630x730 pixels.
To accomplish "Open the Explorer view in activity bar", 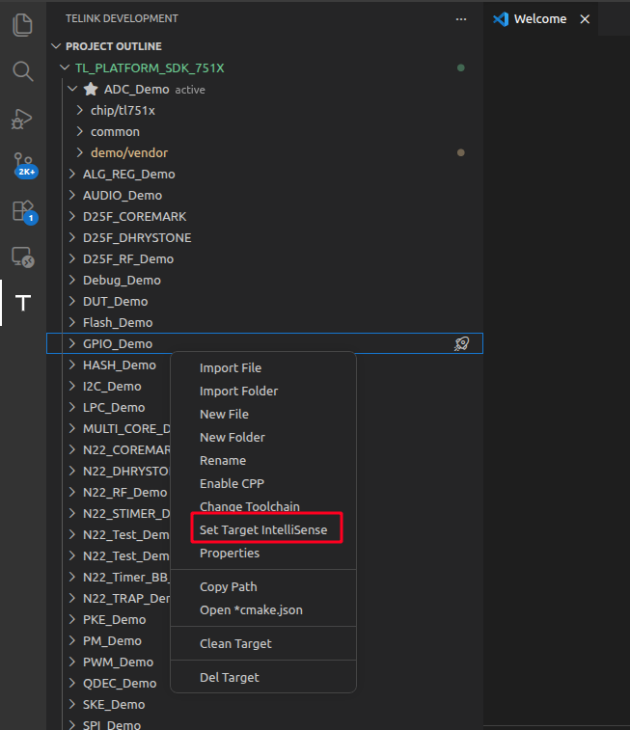I will tap(22, 25).
